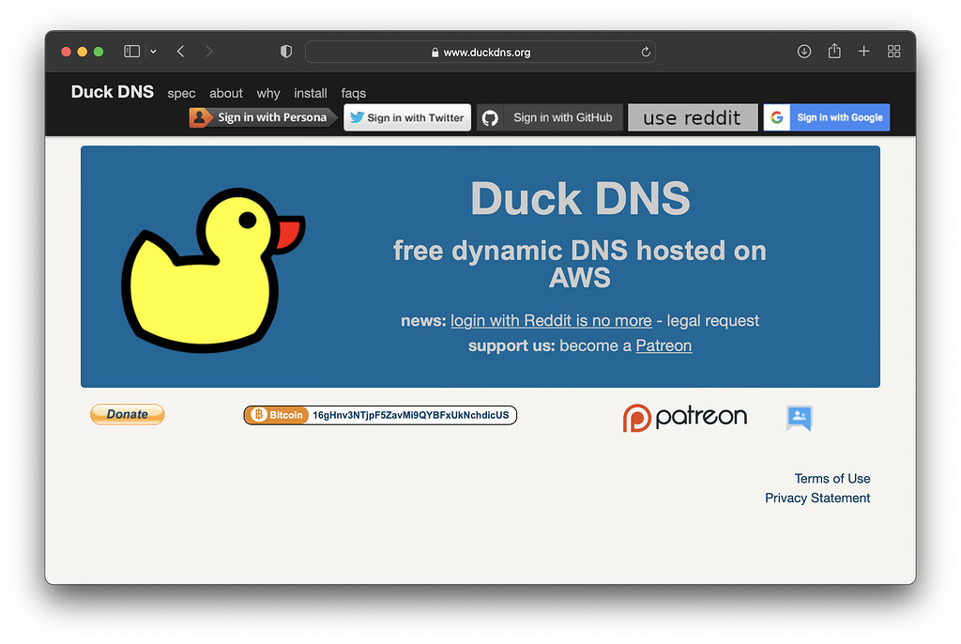Click the Donate button
961x644 pixels.
(x=127, y=414)
